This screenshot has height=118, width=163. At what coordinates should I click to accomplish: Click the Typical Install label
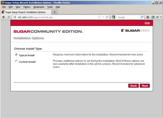[x=27, y=55]
